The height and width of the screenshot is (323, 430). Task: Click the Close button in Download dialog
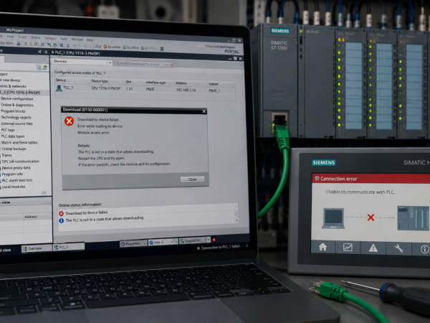click(192, 179)
